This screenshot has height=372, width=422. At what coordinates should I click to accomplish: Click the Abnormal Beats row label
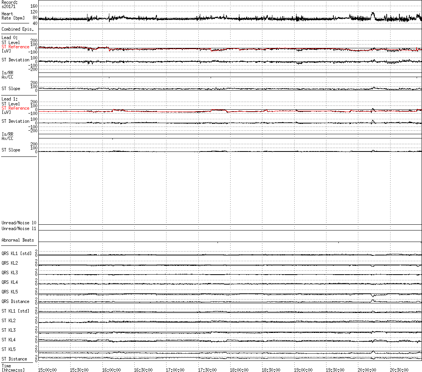(x=18, y=240)
